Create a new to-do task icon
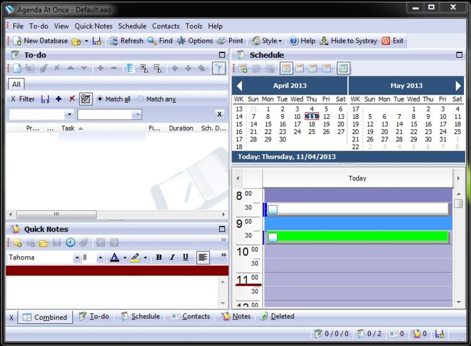 coord(17,69)
